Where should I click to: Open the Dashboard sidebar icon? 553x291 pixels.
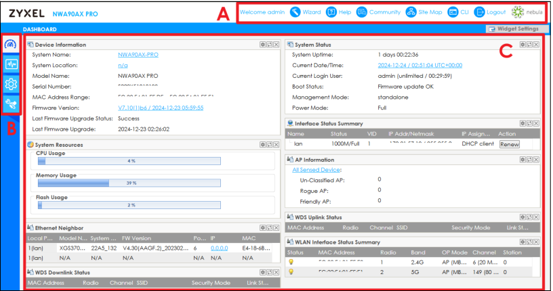[x=10, y=44]
